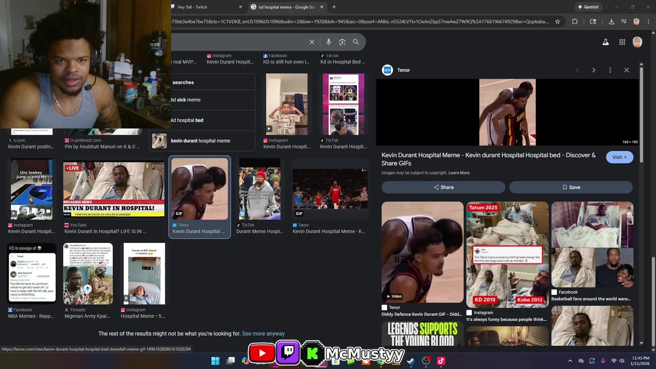Open the Instagram Hospital Meme result

click(145, 274)
